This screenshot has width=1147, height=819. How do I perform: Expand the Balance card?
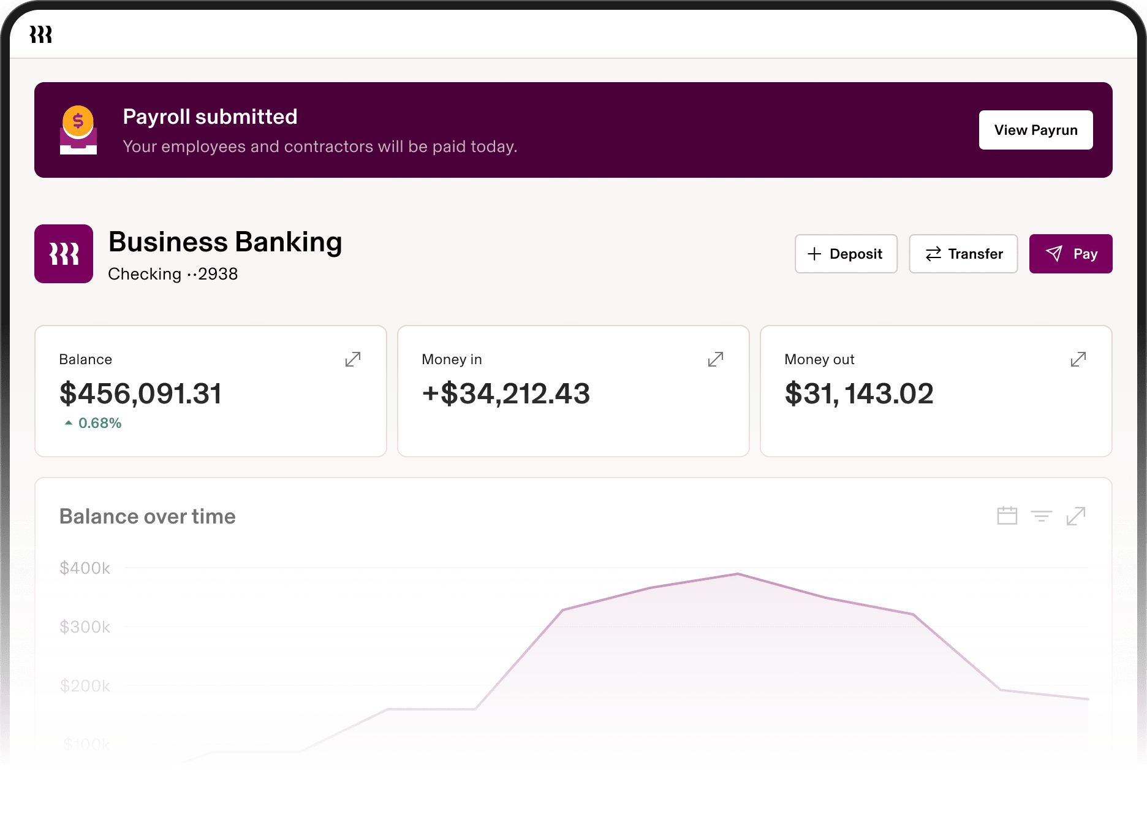tap(353, 359)
